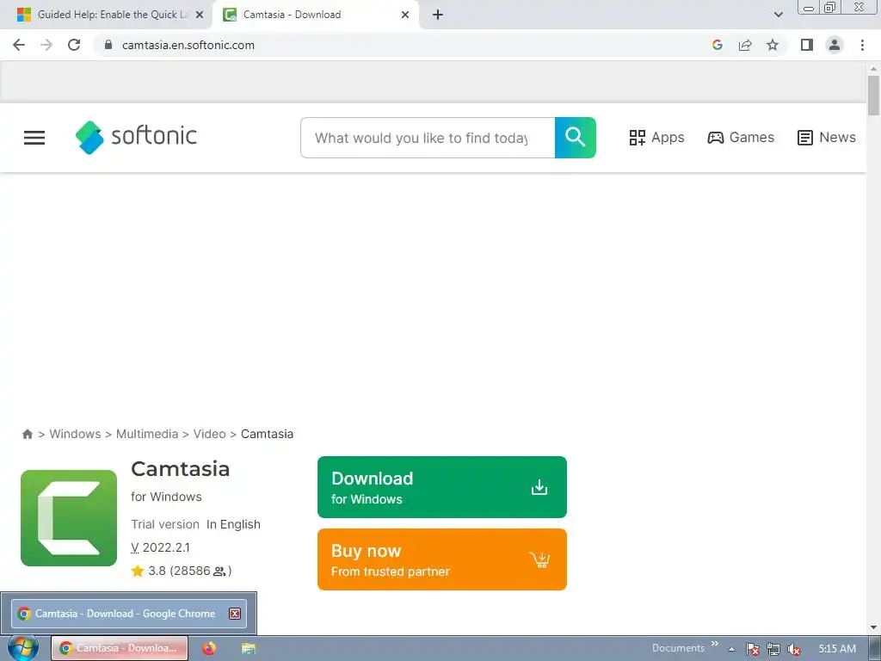Open Action Center flag icon
This screenshot has width=881, height=661.
point(752,649)
